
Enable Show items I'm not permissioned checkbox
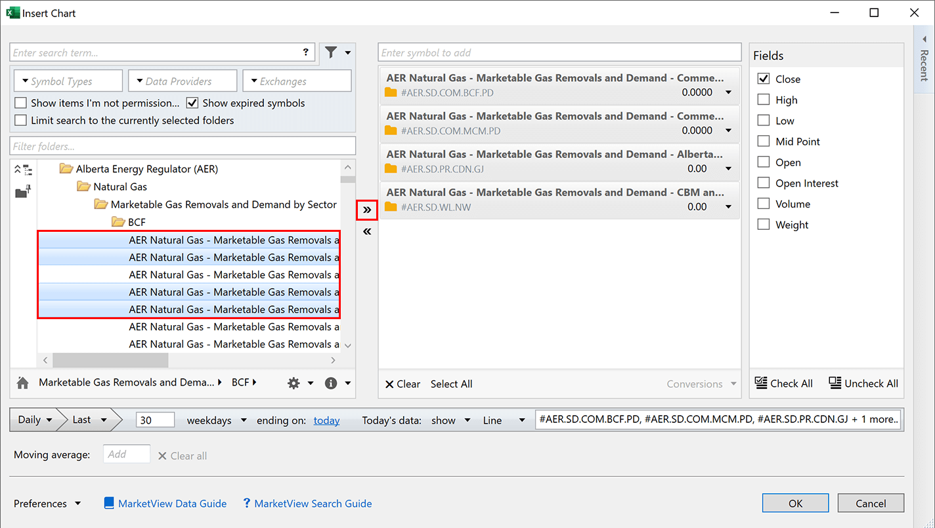[x=20, y=103]
